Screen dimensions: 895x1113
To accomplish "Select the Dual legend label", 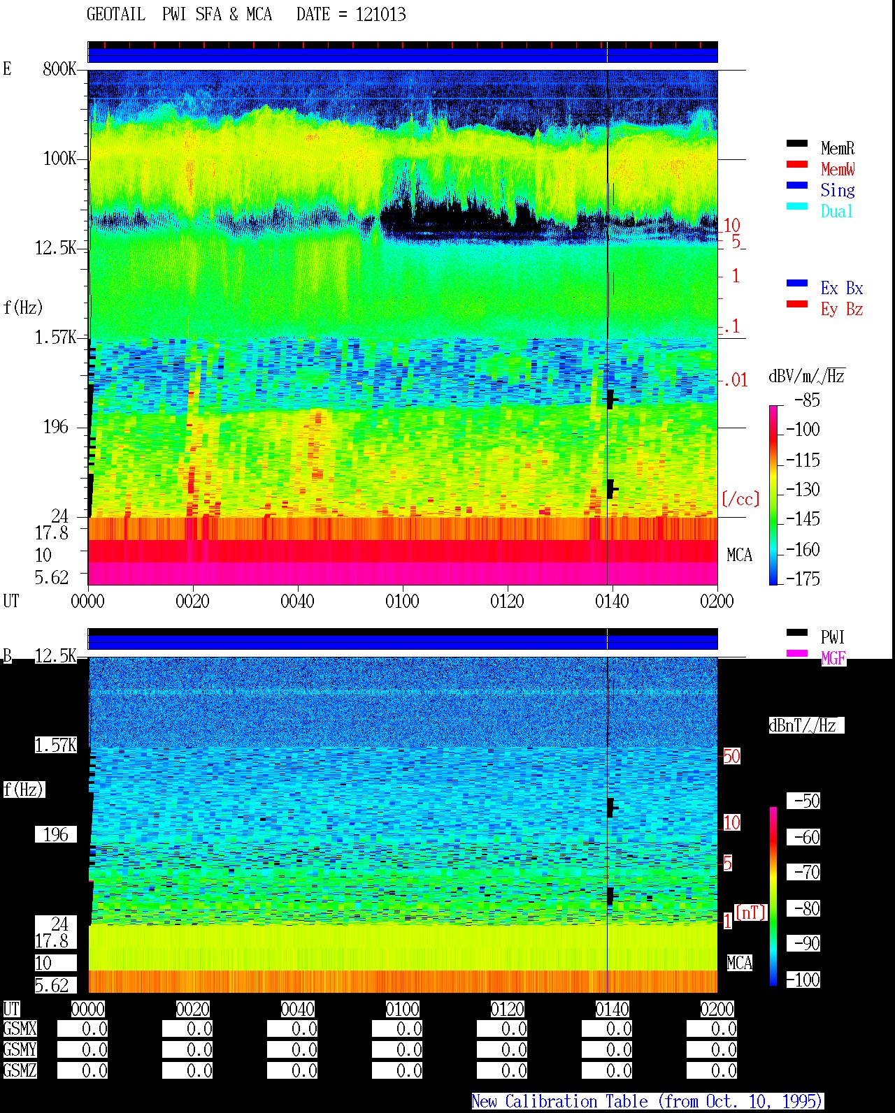I will [x=838, y=211].
